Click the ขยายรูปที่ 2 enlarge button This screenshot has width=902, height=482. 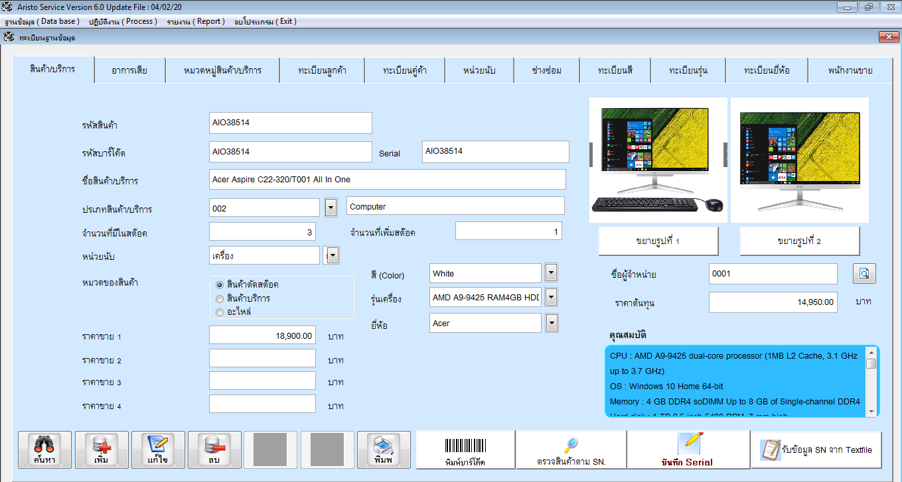[800, 241]
